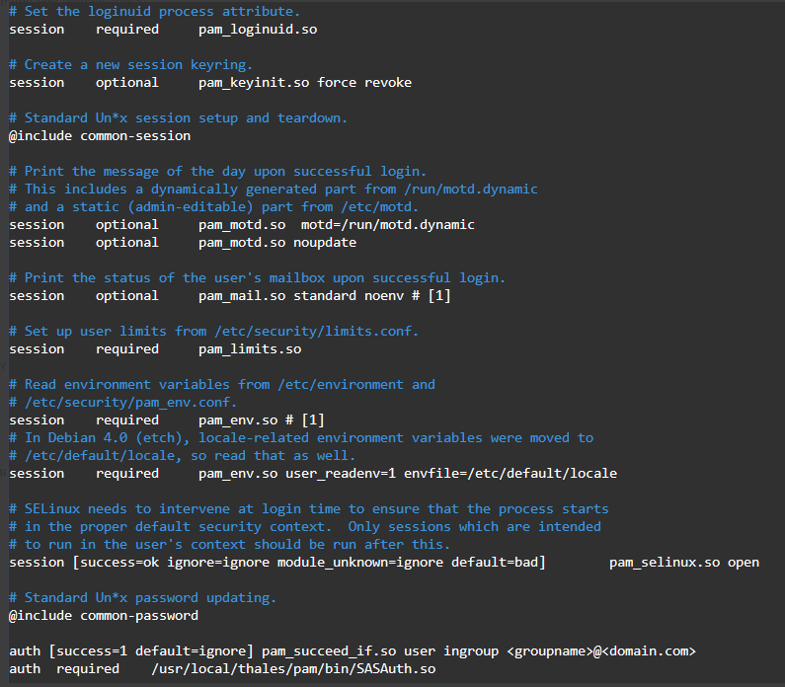Viewport: 785px width, 687px height.
Task: Click the @include common-session line
Action: point(100,135)
